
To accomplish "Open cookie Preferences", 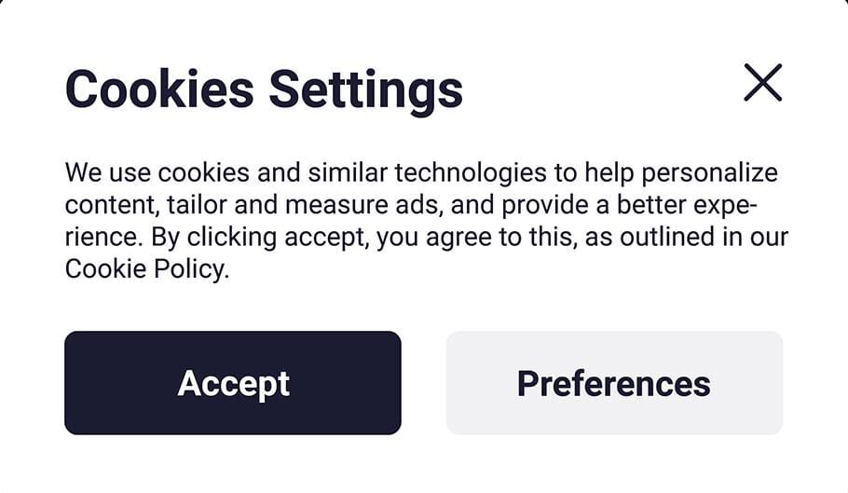I will [x=614, y=383].
